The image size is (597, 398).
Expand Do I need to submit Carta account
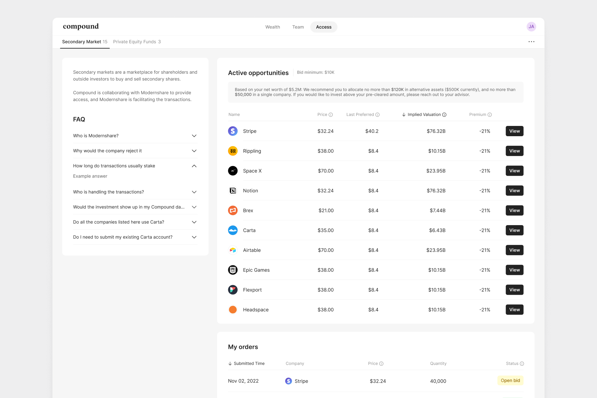click(135, 237)
